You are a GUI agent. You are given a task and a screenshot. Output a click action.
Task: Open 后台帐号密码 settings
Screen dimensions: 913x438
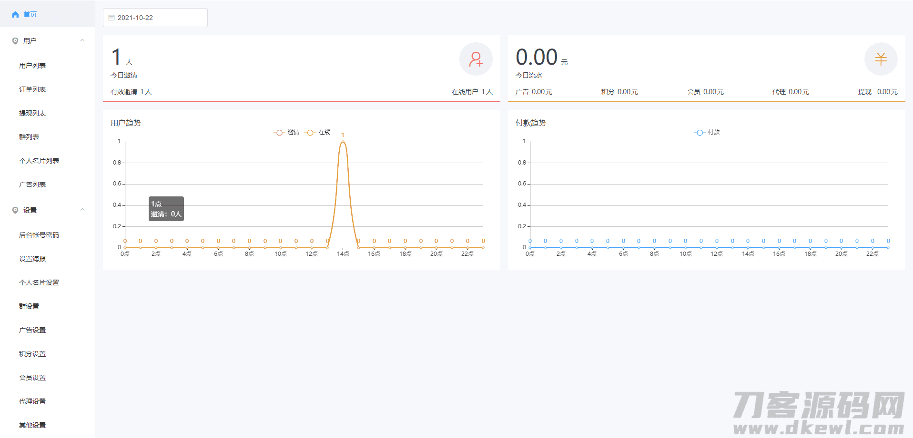[x=39, y=235]
